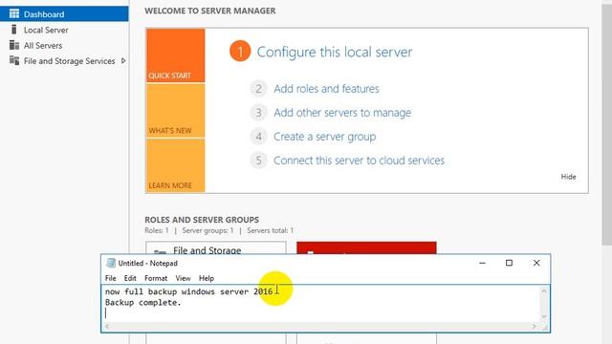612x344 pixels.
Task: Select Local Server in navigation pane
Action: click(64, 30)
